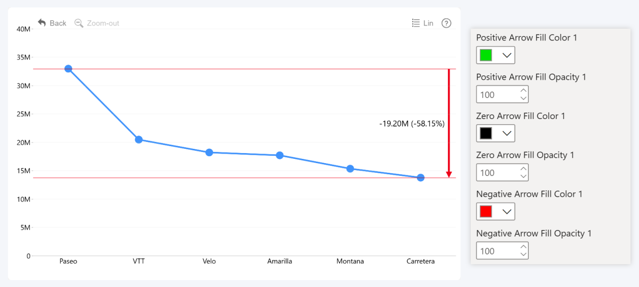Screen dimensions: 639x287
Task: Click the Negative Arrow Fill Opacity field
Action: (496, 251)
